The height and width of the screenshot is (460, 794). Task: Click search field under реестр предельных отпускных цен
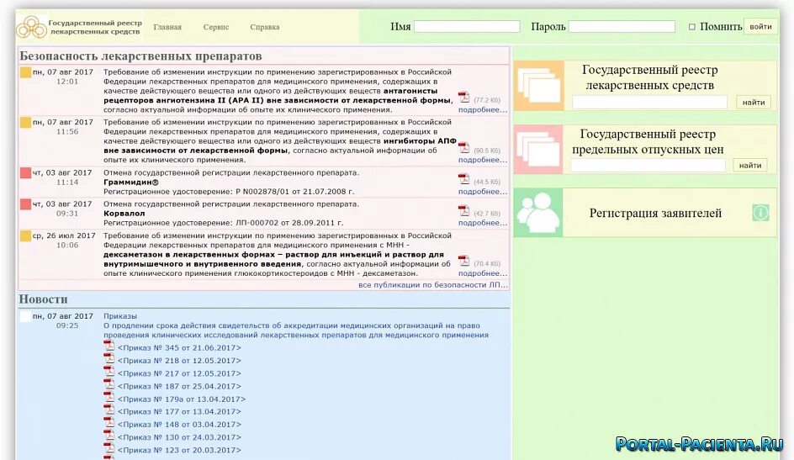tap(648, 166)
